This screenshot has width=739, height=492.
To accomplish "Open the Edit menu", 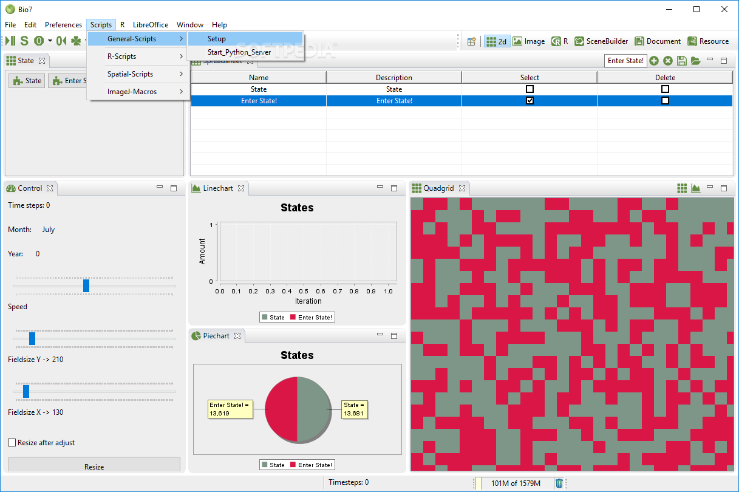I will point(30,25).
